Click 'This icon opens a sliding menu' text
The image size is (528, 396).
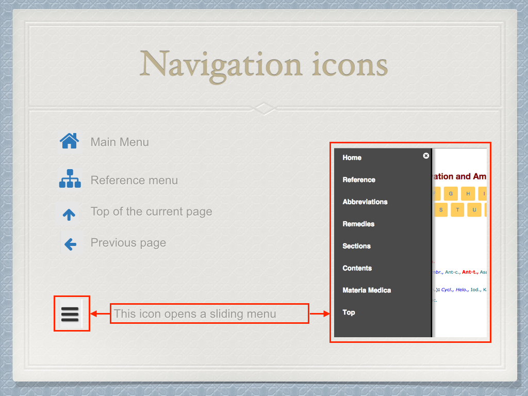pos(194,314)
